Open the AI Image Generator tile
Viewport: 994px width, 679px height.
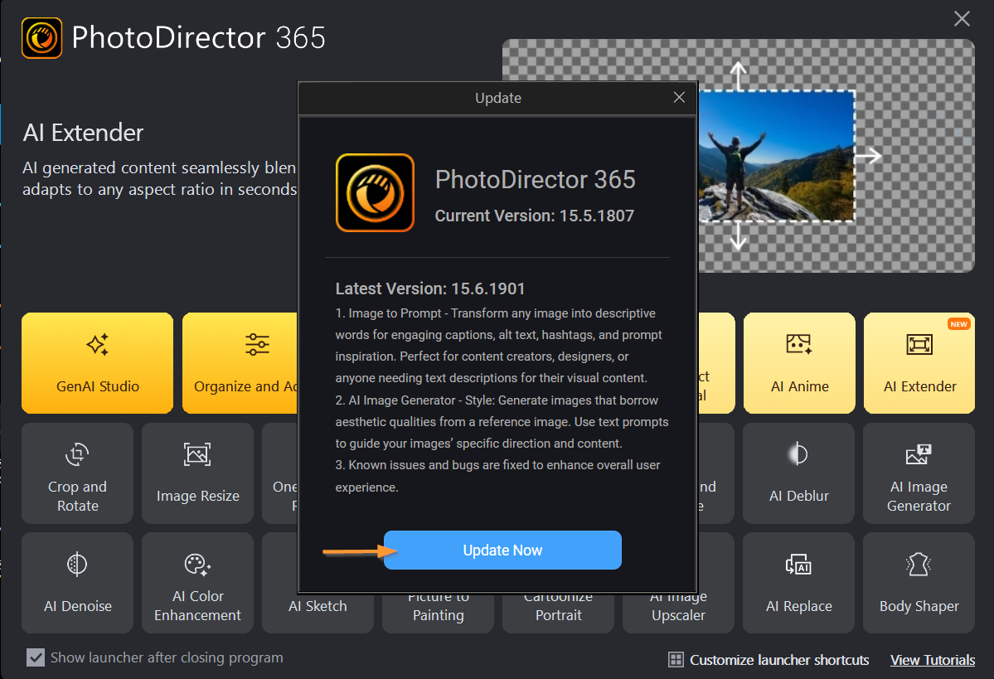click(919, 473)
